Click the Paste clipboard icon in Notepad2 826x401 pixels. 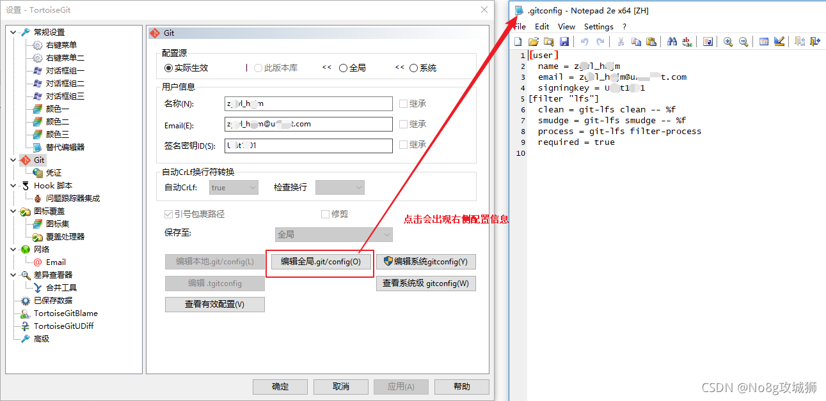click(x=651, y=42)
